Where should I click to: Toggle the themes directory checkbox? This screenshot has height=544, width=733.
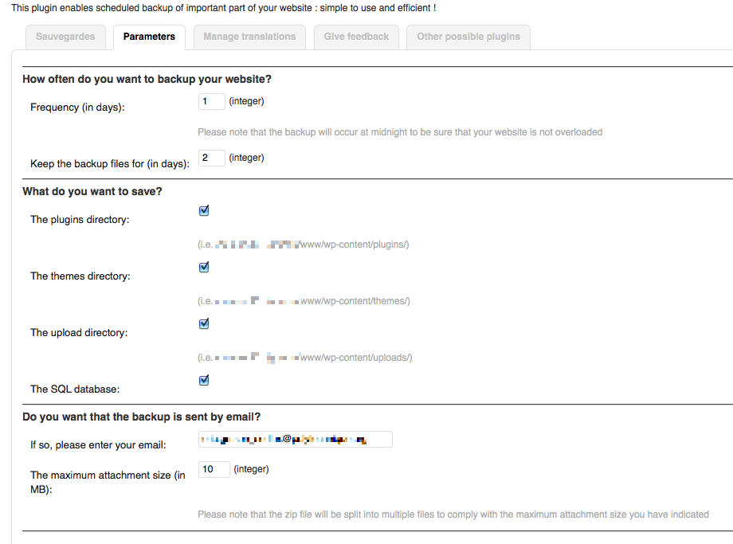(204, 268)
